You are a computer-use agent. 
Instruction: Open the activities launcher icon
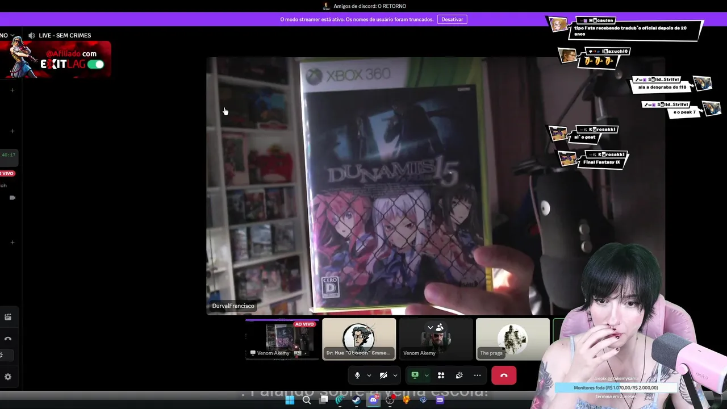441,375
